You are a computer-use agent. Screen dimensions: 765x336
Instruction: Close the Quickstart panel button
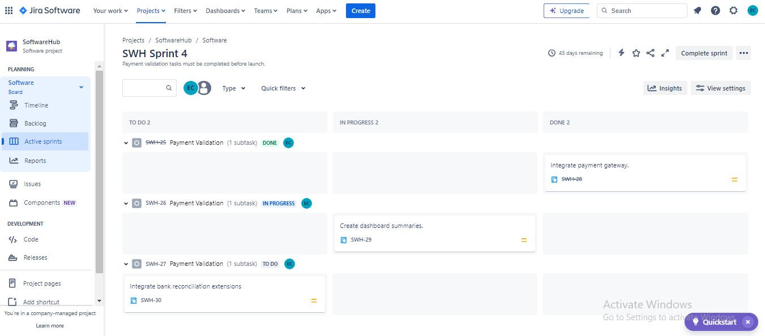click(x=747, y=322)
